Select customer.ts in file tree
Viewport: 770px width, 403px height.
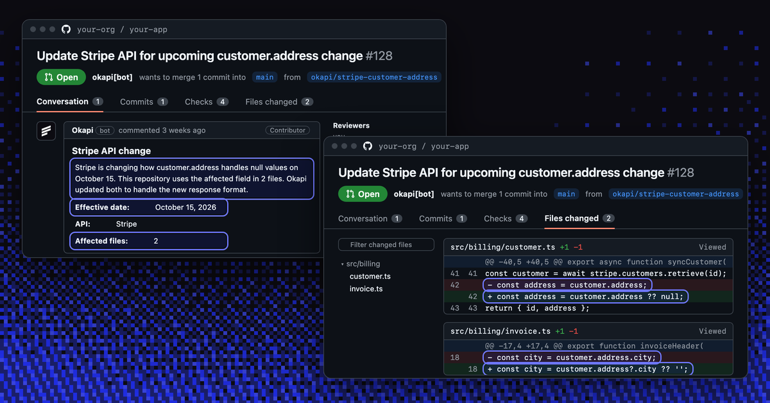pos(370,277)
